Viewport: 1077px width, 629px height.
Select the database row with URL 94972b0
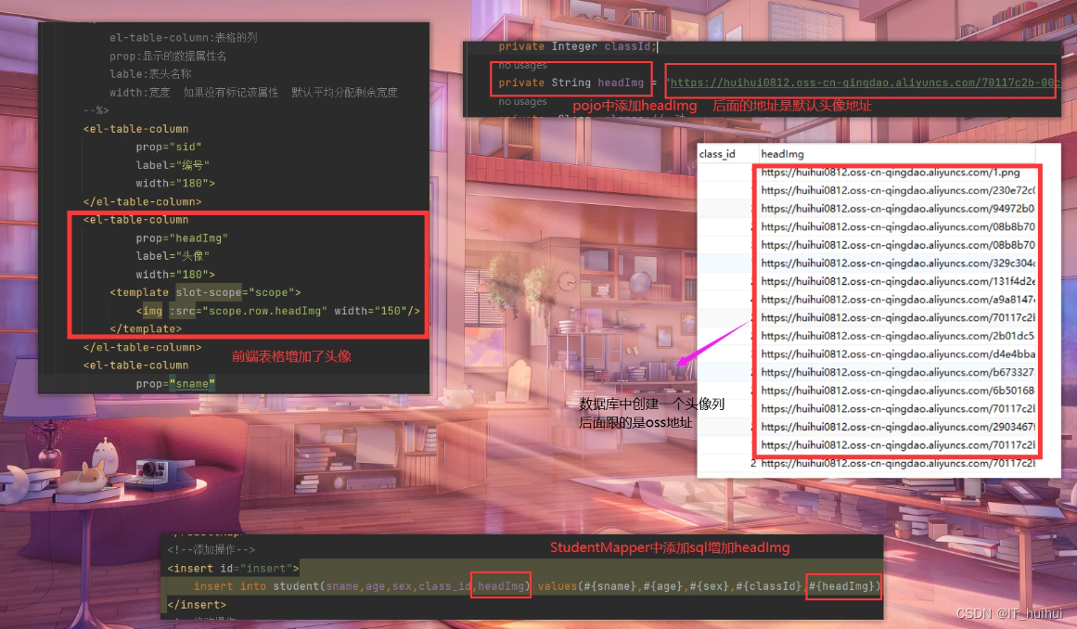[x=898, y=209]
